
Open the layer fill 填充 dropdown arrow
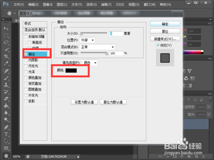[209, 115]
